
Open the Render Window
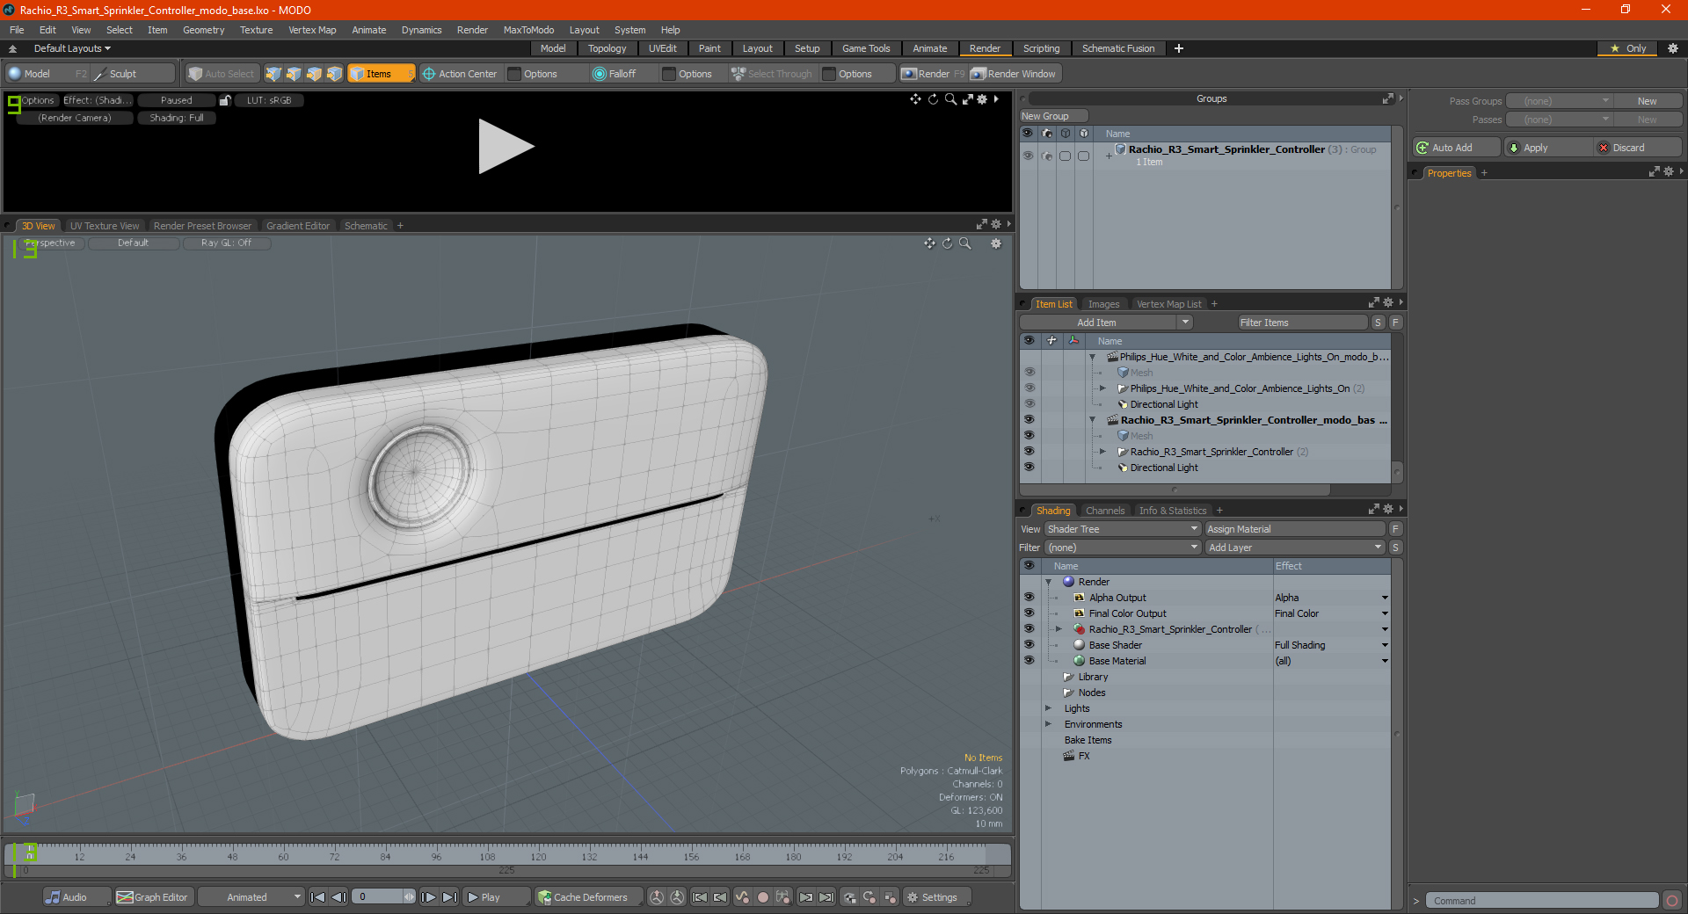pyautogui.click(x=1014, y=74)
